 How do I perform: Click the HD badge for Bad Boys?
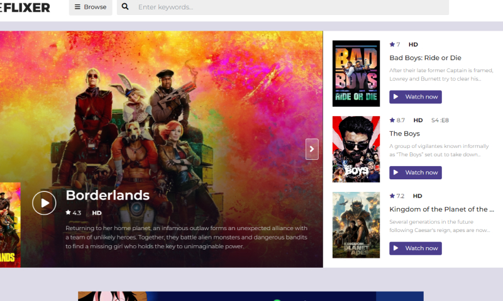413,45
